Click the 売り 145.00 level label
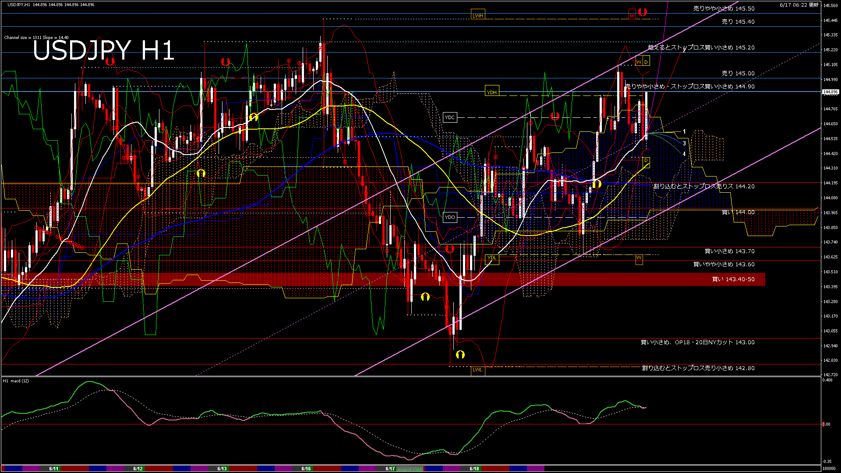The width and height of the screenshot is (841, 473). pyautogui.click(x=738, y=74)
